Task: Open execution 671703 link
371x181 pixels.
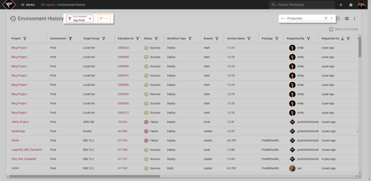Action: 122,168
